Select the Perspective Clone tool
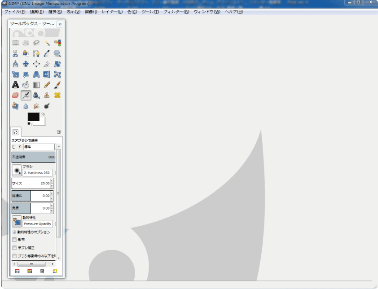 pyautogui.click(x=15, y=106)
